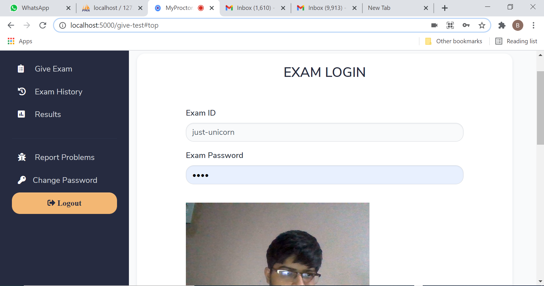Open Chrome profile avatar B
This screenshot has width=544, height=286.
[x=518, y=25]
